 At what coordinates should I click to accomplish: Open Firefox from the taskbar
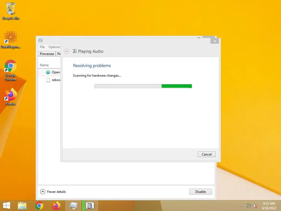pos(56,206)
